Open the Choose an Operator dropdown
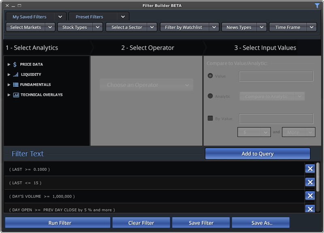 pos(146,85)
